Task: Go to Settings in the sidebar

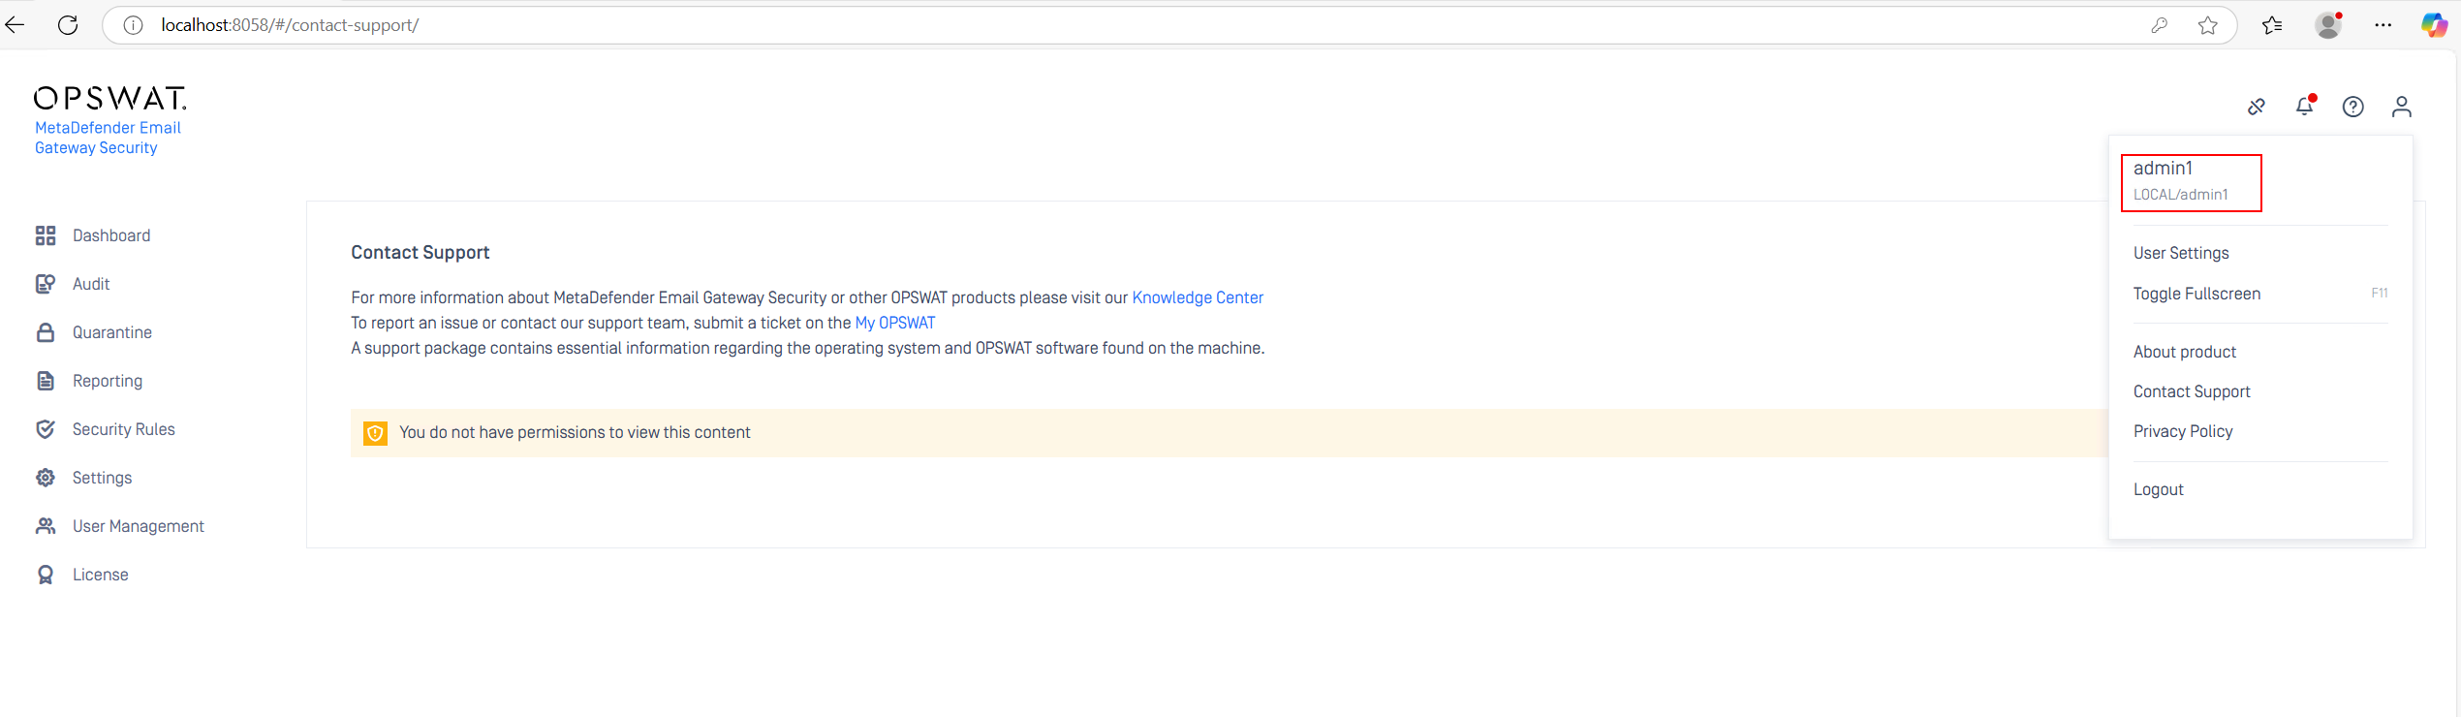Action: pos(102,478)
